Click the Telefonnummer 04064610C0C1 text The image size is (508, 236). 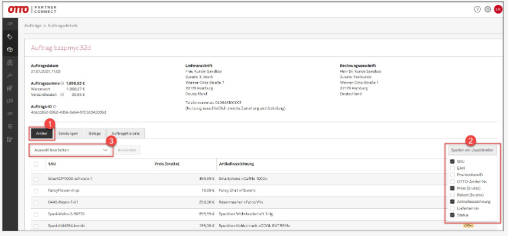click(213, 102)
